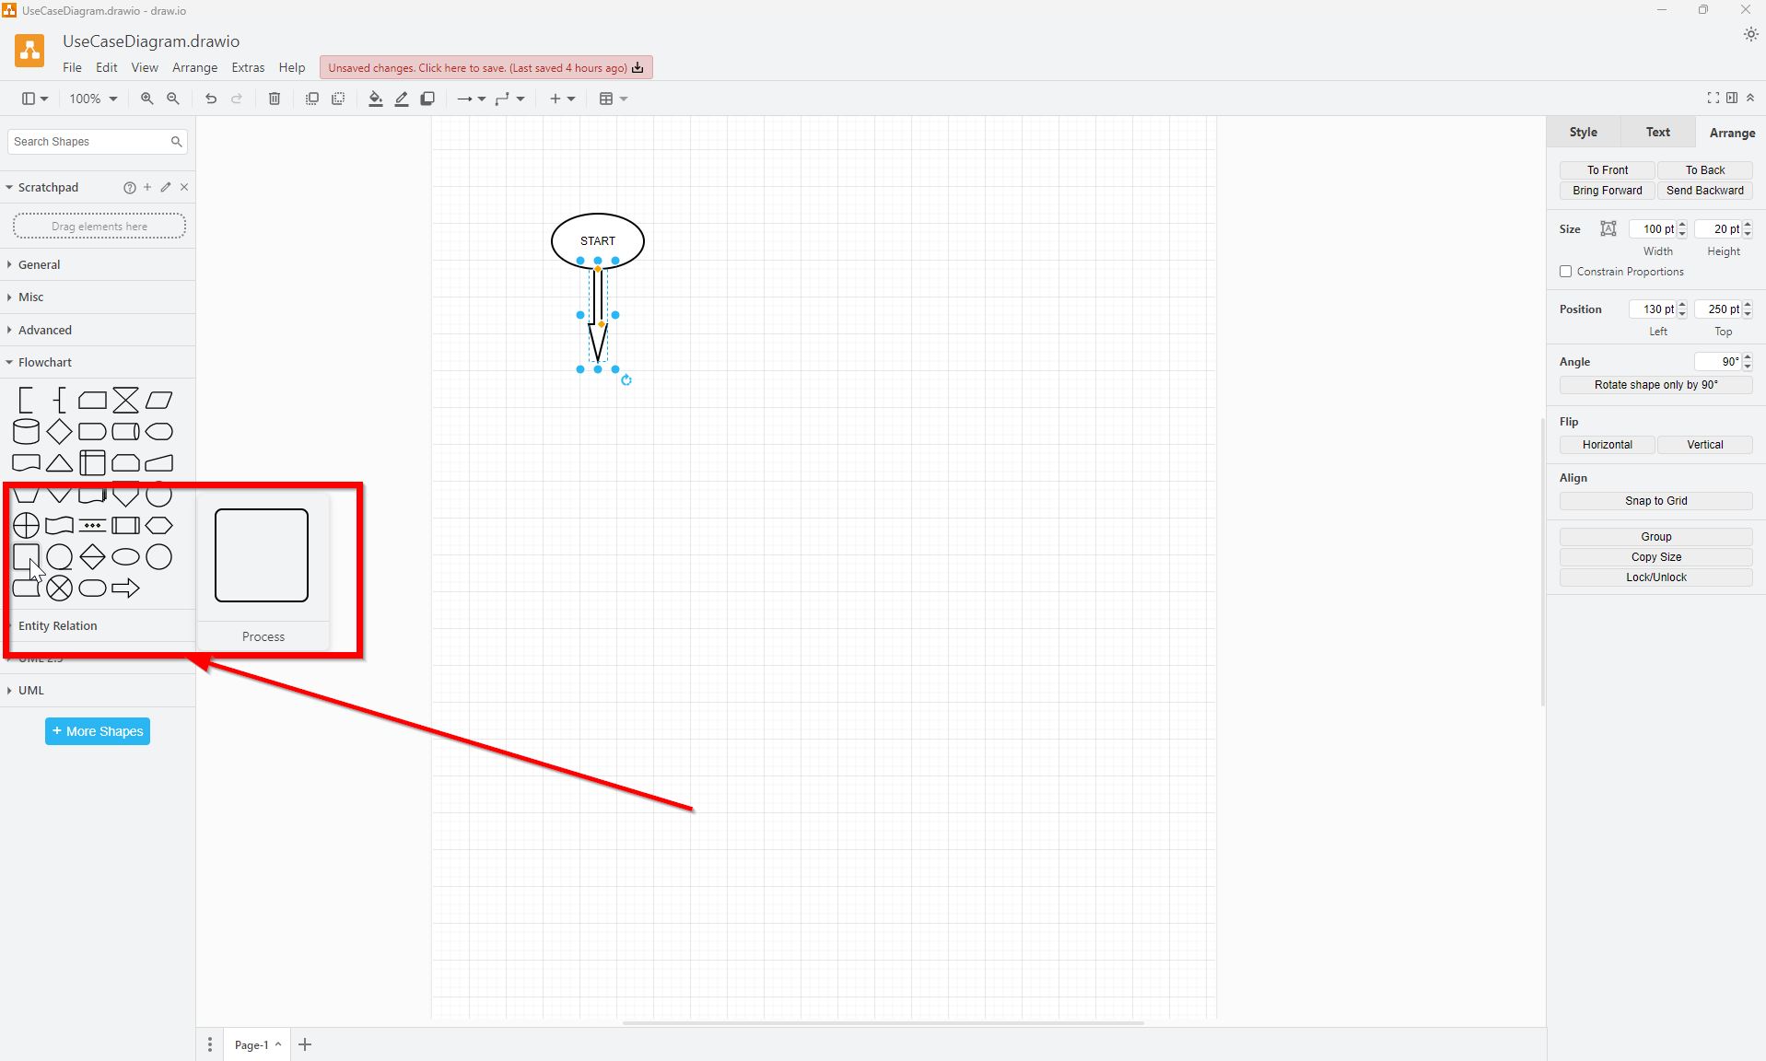Pick the right arrow shape in Flowchart
Screen dimensions: 1766x1061
[125, 588]
